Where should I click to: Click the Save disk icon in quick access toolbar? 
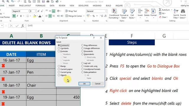43,1
